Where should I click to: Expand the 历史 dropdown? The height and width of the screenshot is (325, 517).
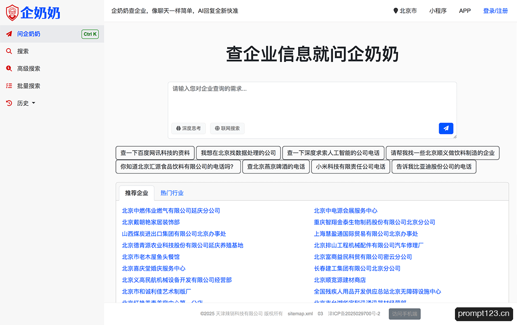click(x=26, y=103)
